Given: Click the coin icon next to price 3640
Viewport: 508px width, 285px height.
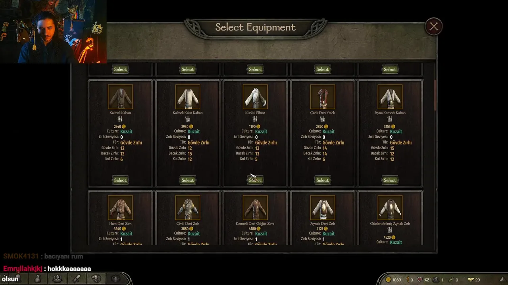Looking at the screenshot, I should coord(124,229).
